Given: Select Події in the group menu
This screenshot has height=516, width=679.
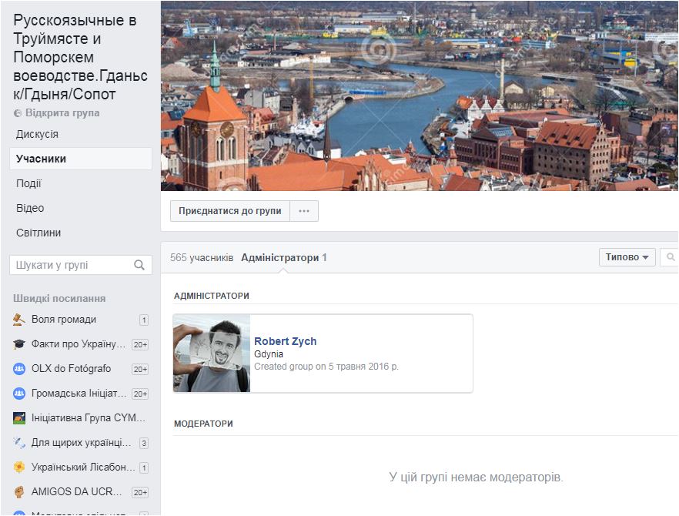Looking at the screenshot, I should (28, 183).
